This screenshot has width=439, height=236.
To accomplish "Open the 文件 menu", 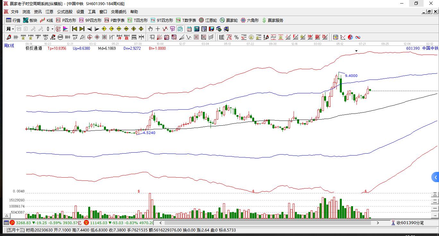I will pos(15,12).
